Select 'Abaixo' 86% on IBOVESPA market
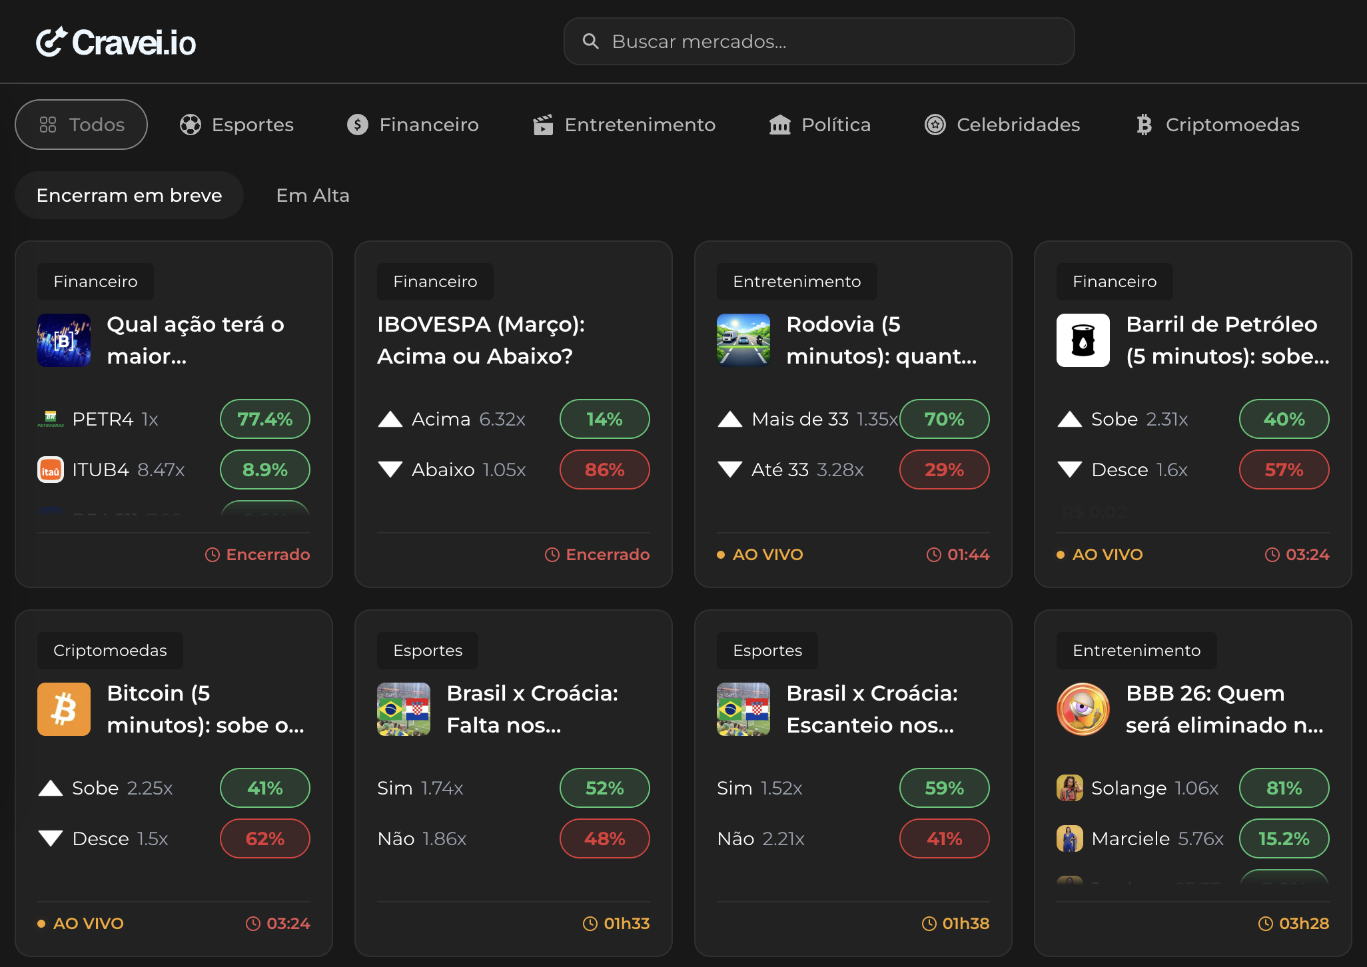 tap(604, 470)
